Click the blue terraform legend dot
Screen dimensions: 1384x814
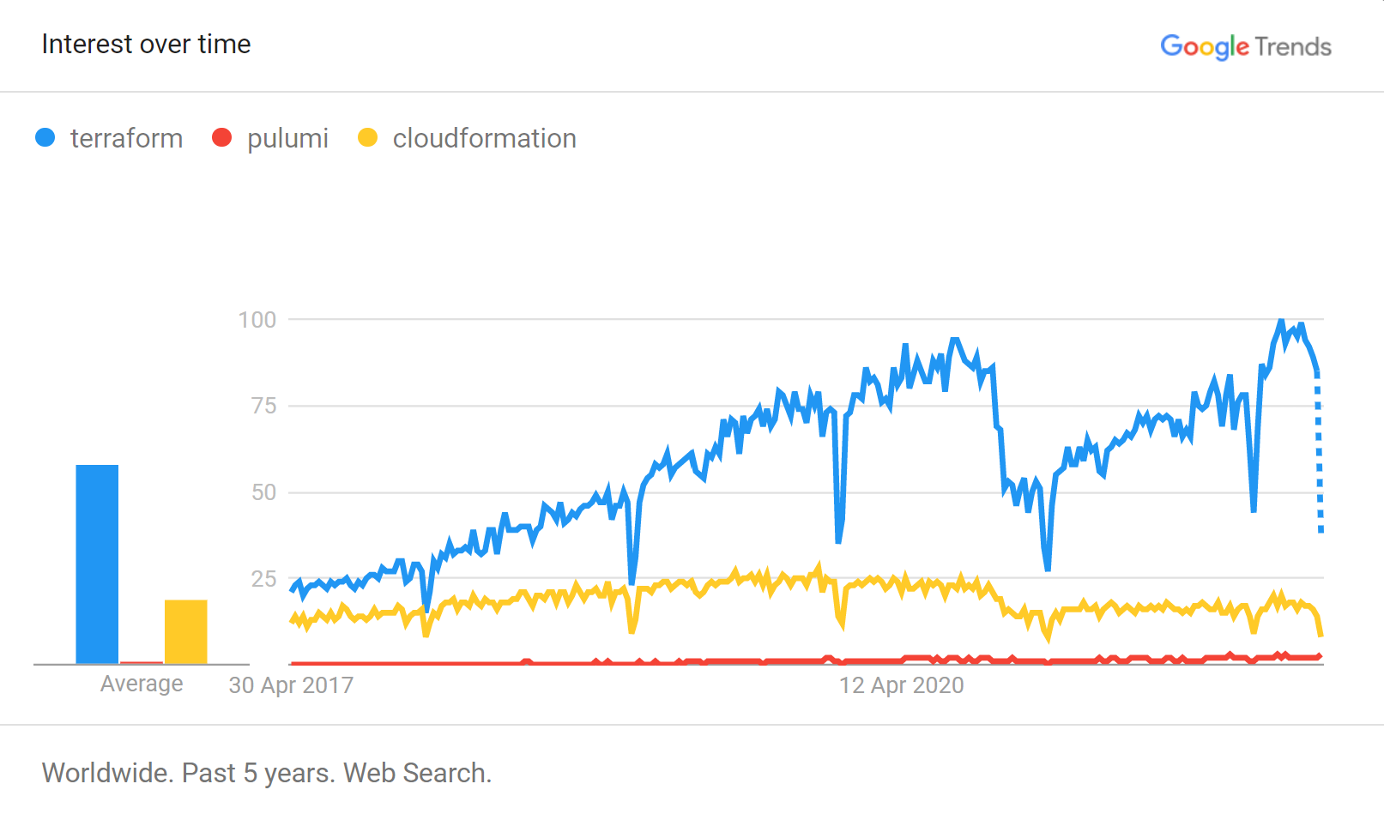[x=45, y=138]
